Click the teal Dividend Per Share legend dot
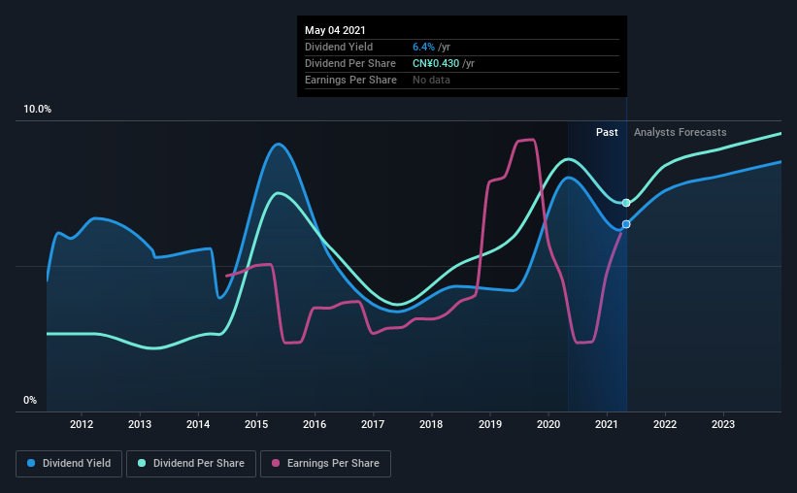 coord(142,463)
